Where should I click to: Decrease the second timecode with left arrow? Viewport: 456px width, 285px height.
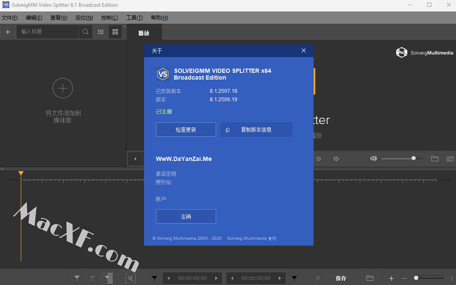click(x=232, y=278)
